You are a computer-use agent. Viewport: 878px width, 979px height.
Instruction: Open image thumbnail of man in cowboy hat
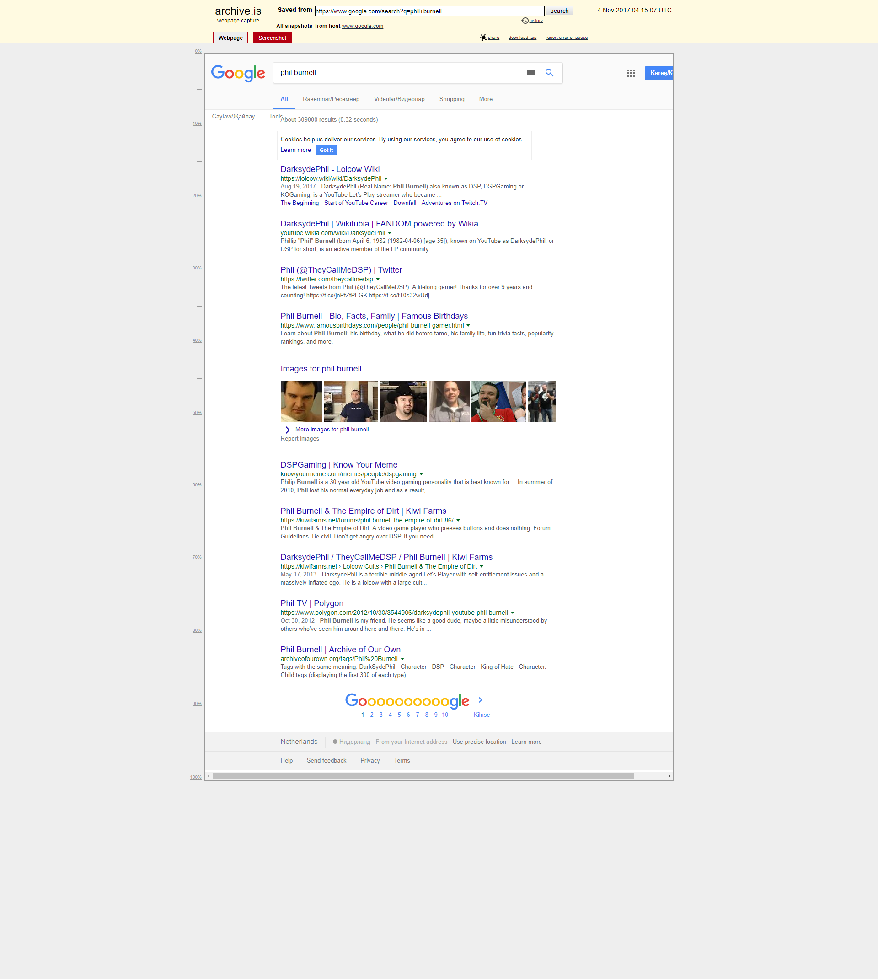click(403, 402)
